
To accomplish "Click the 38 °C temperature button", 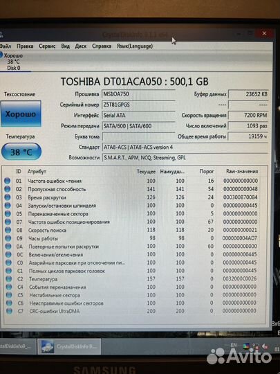I will (x=21, y=152).
